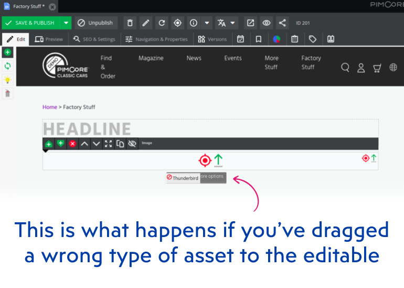Click the share icon in toolbar
Viewport: 404px width, 288px height.
tap(282, 23)
